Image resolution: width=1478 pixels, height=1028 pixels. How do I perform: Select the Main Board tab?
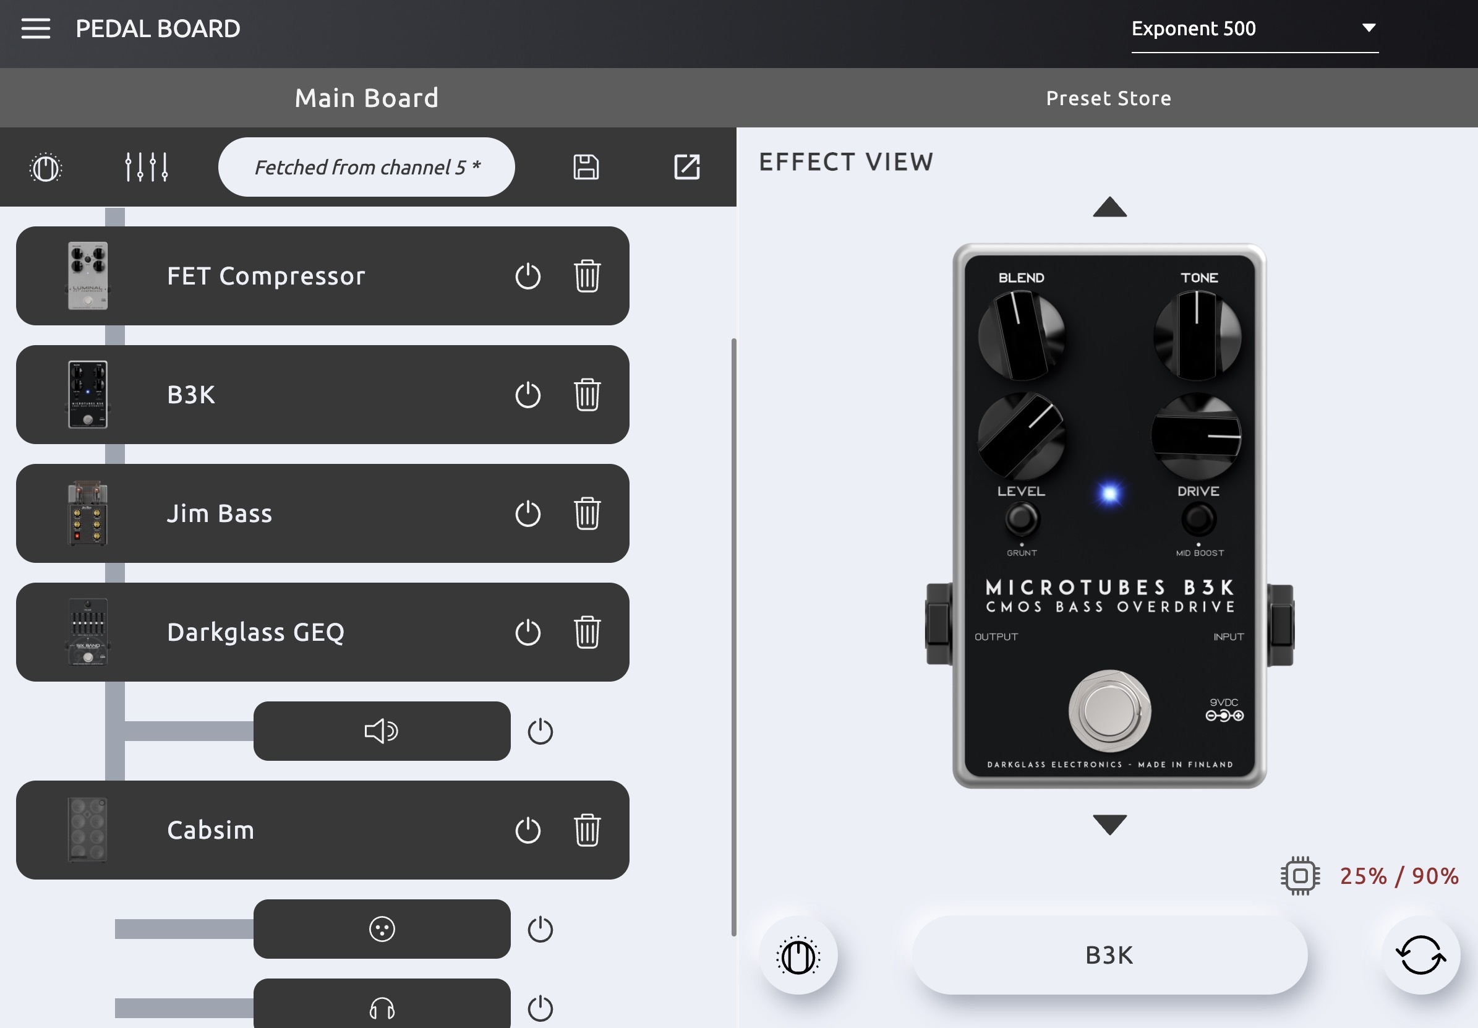click(367, 98)
